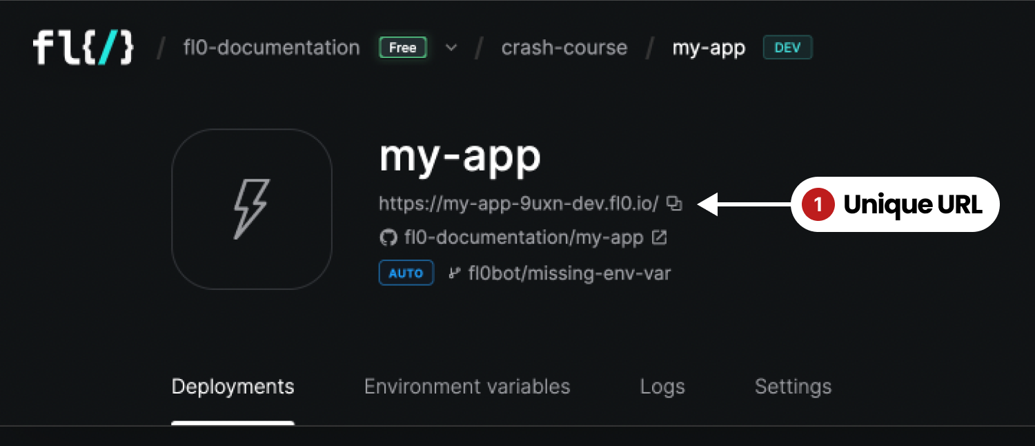
Task: Click the Free plan badge
Action: click(x=403, y=48)
